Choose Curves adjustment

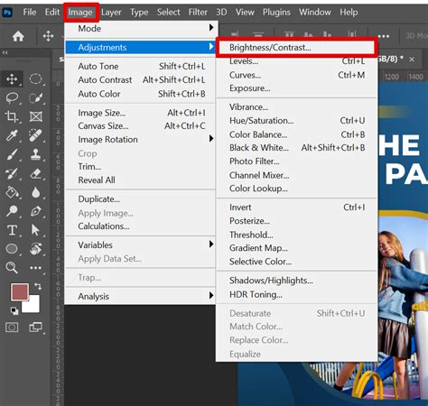pyautogui.click(x=297, y=75)
